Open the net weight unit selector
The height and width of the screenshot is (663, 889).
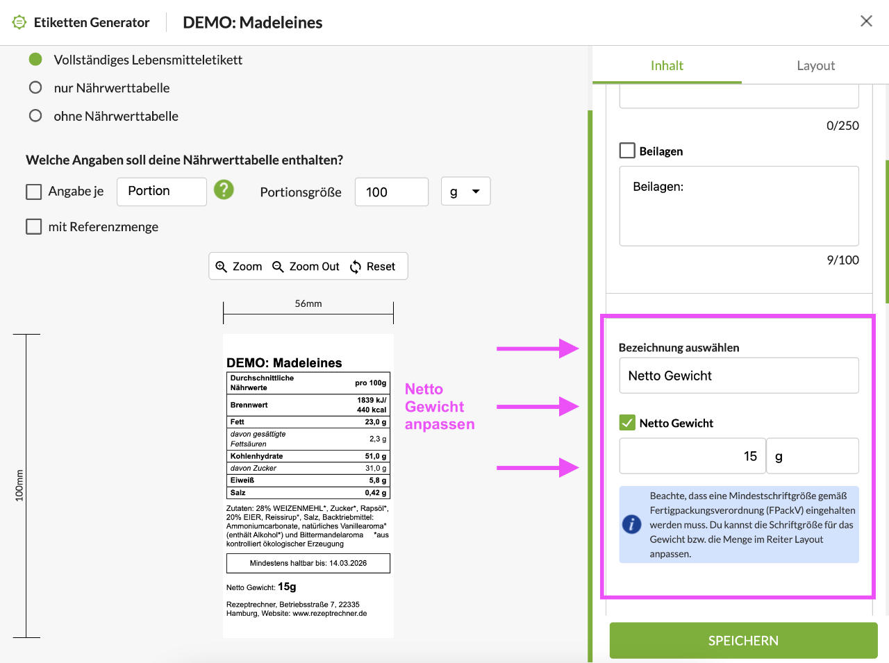tap(812, 456)
